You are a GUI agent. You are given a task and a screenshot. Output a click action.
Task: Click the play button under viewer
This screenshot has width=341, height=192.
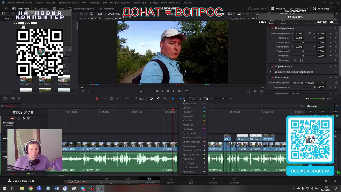(x=173, y=91)
